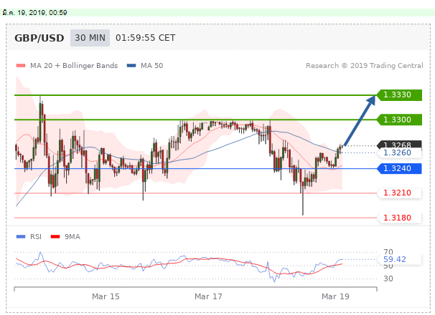Click the 1.3210 support level label

coord(399,193)
